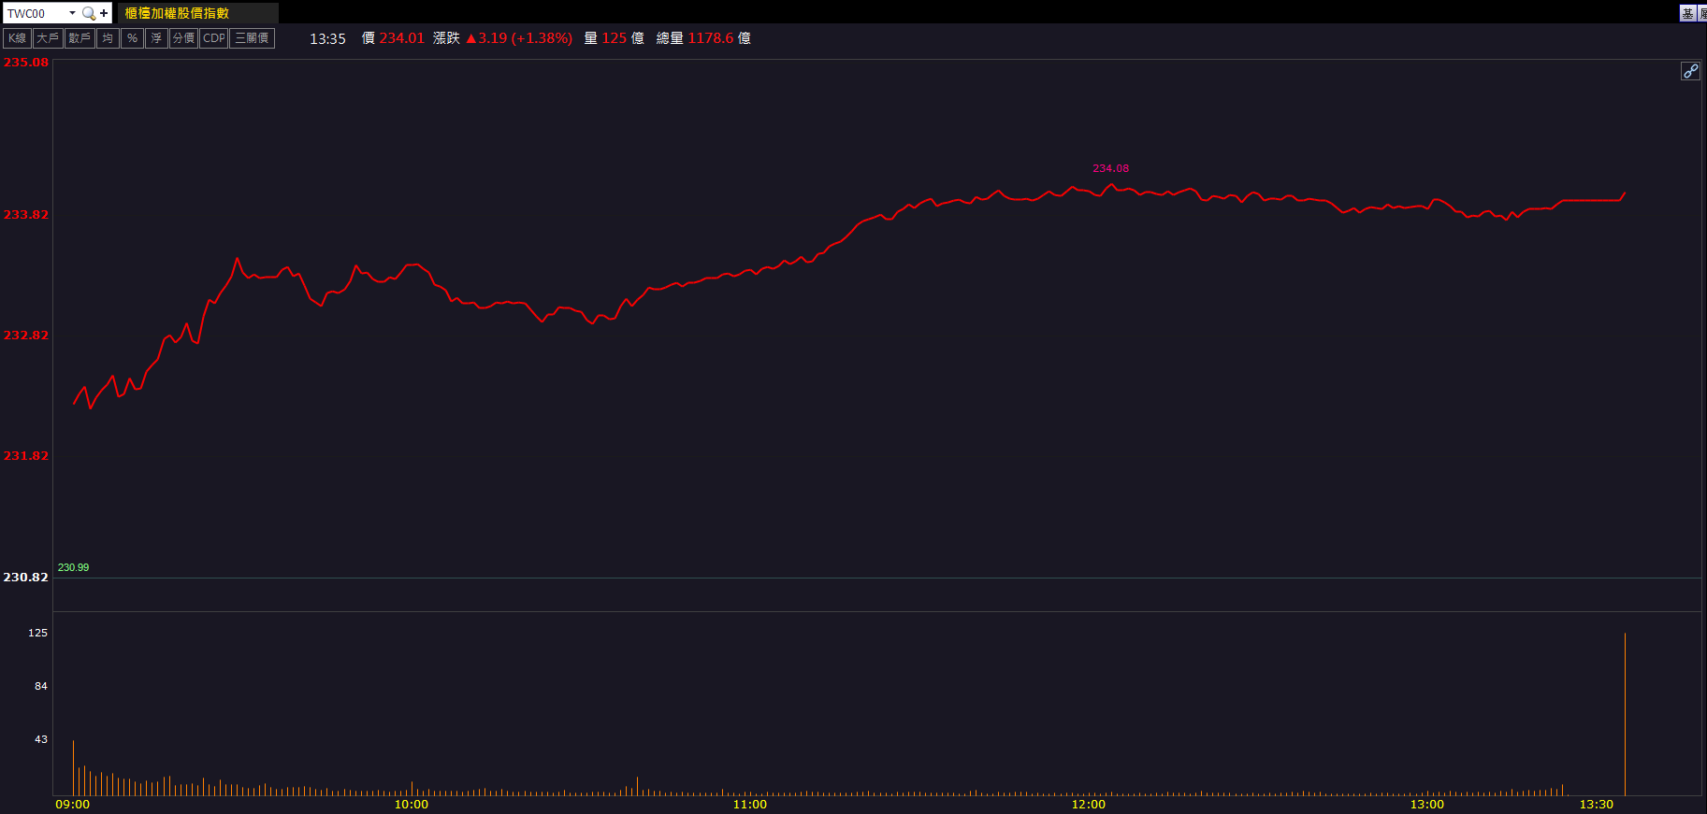Screen dimensions: 1707x814
Task: Open the TWC00 symbol dropdown arrow
Action: click(72, 13)
